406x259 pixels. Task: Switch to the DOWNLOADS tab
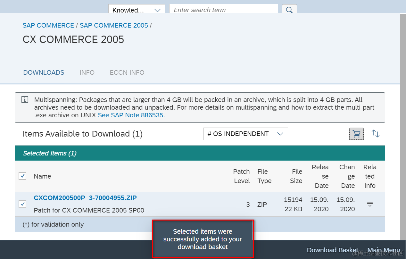click(44, 72)
